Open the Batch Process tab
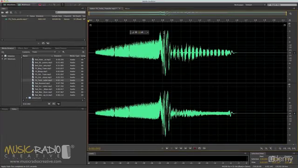 click(x=61, y=48)
